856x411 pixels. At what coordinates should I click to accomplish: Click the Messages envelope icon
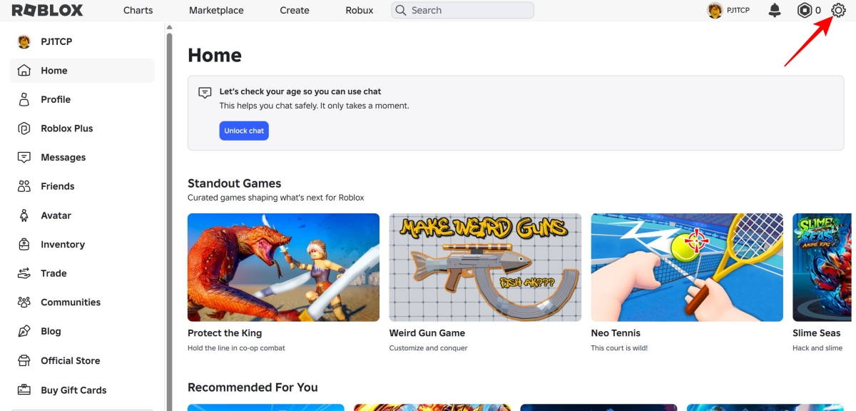24,157
